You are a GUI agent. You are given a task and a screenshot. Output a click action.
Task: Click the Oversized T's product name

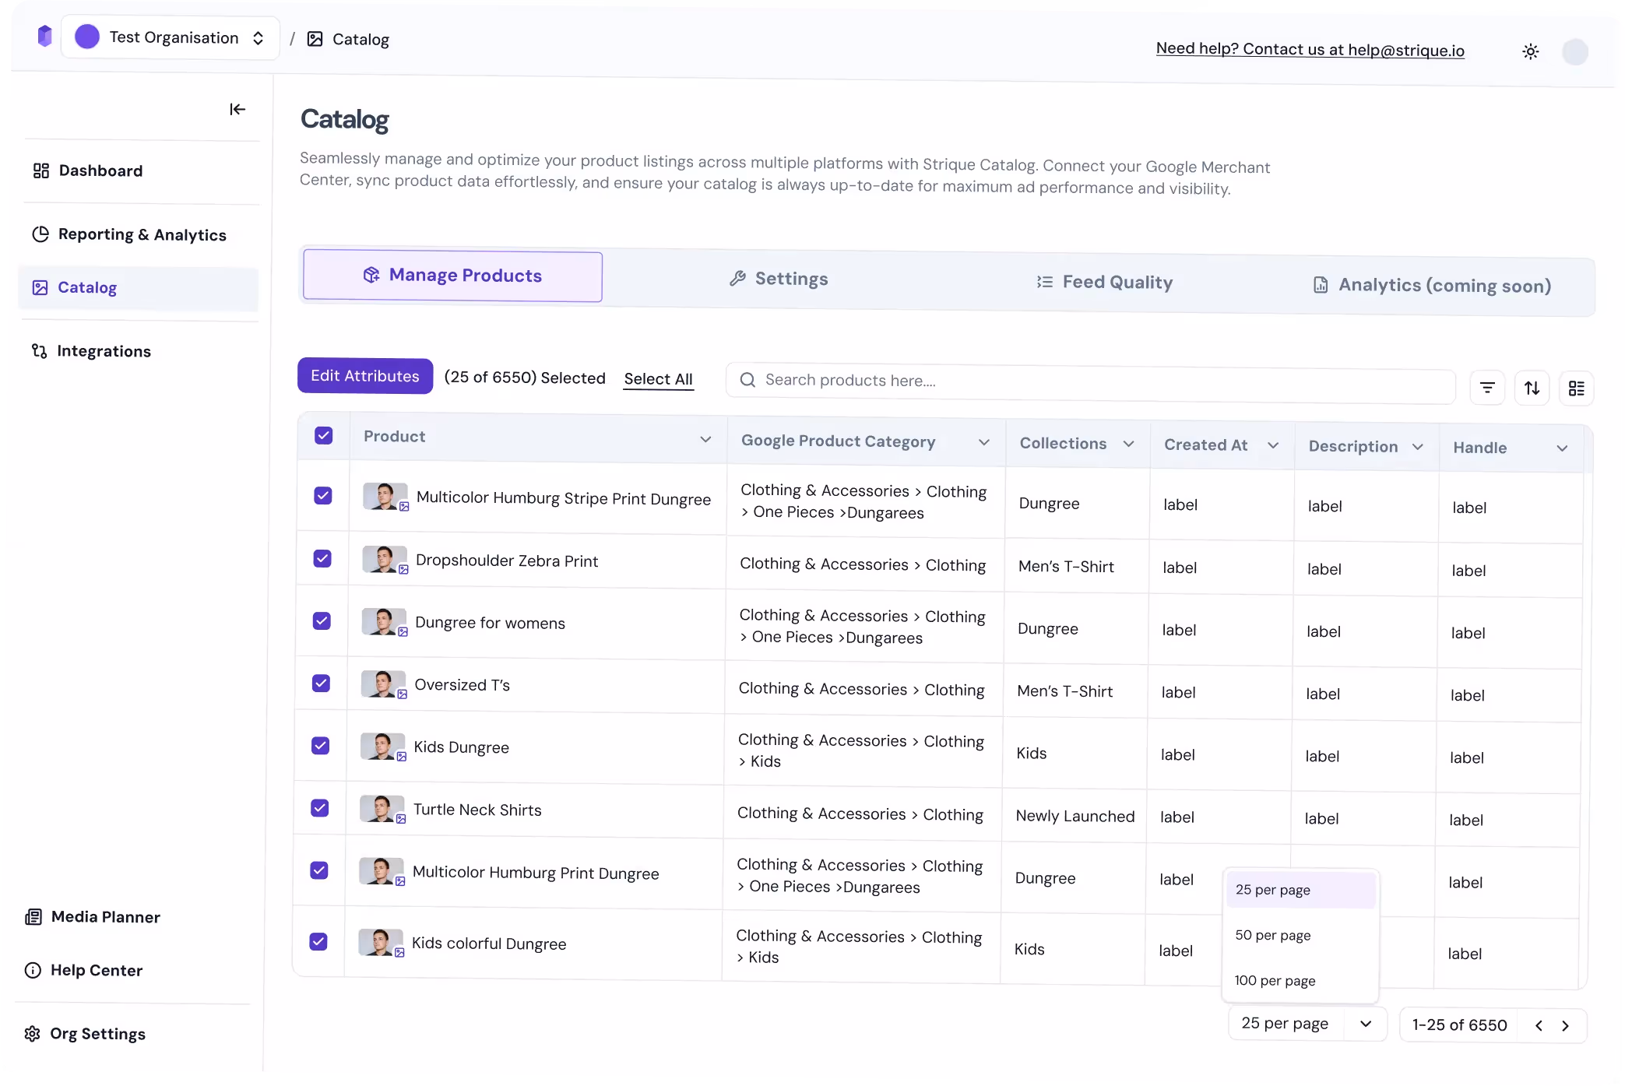click(x=463, y=684)
